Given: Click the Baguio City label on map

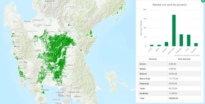Looking at the screenshot, I should tap(50, 1).
